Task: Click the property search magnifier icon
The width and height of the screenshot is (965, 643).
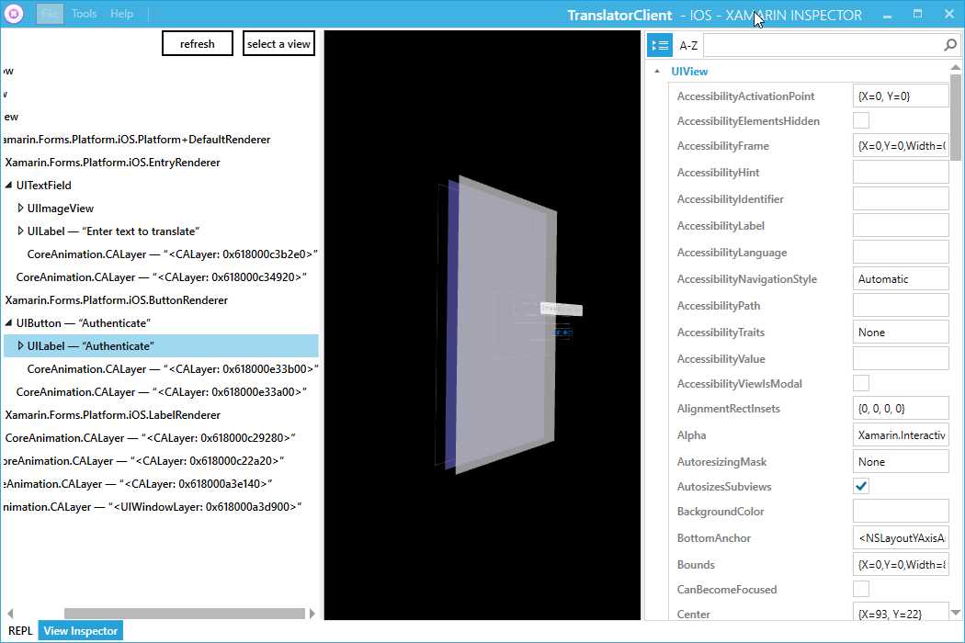Action: 950,45
